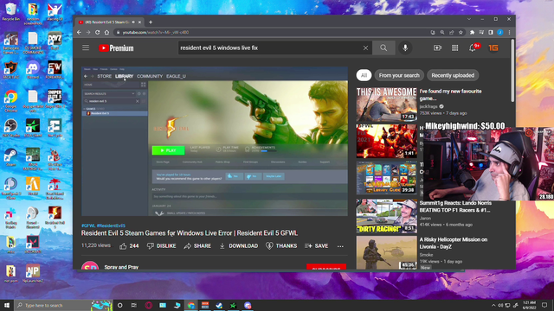The height and width of the screenshot is (311, 554).
Task: Show hidden system tray icons chevron
Action: tap(493, 305)
